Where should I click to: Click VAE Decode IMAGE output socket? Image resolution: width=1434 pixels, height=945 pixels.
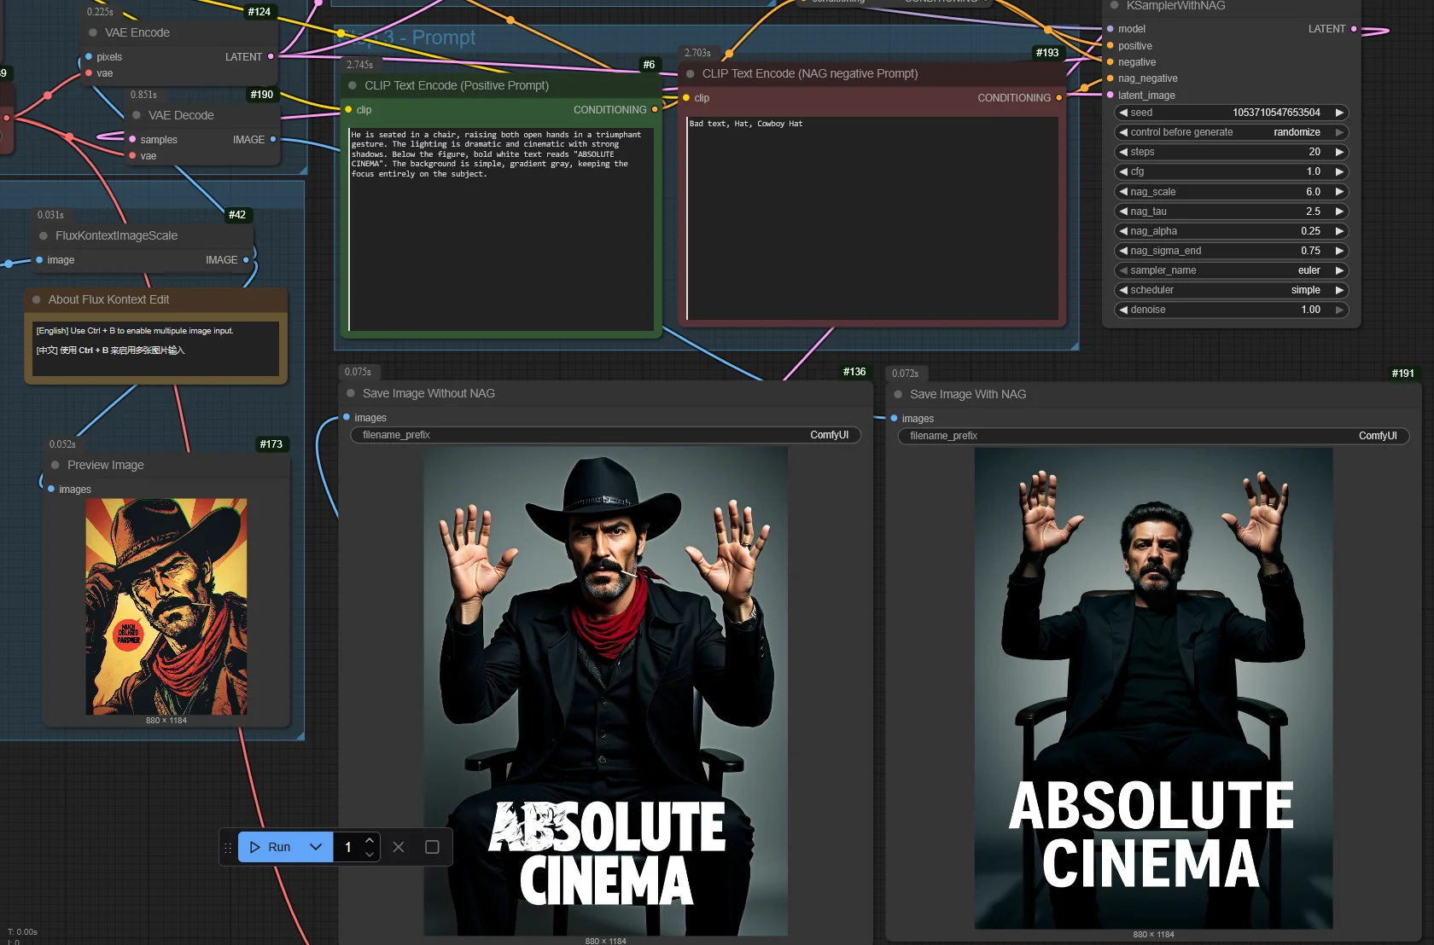[273, 139]
